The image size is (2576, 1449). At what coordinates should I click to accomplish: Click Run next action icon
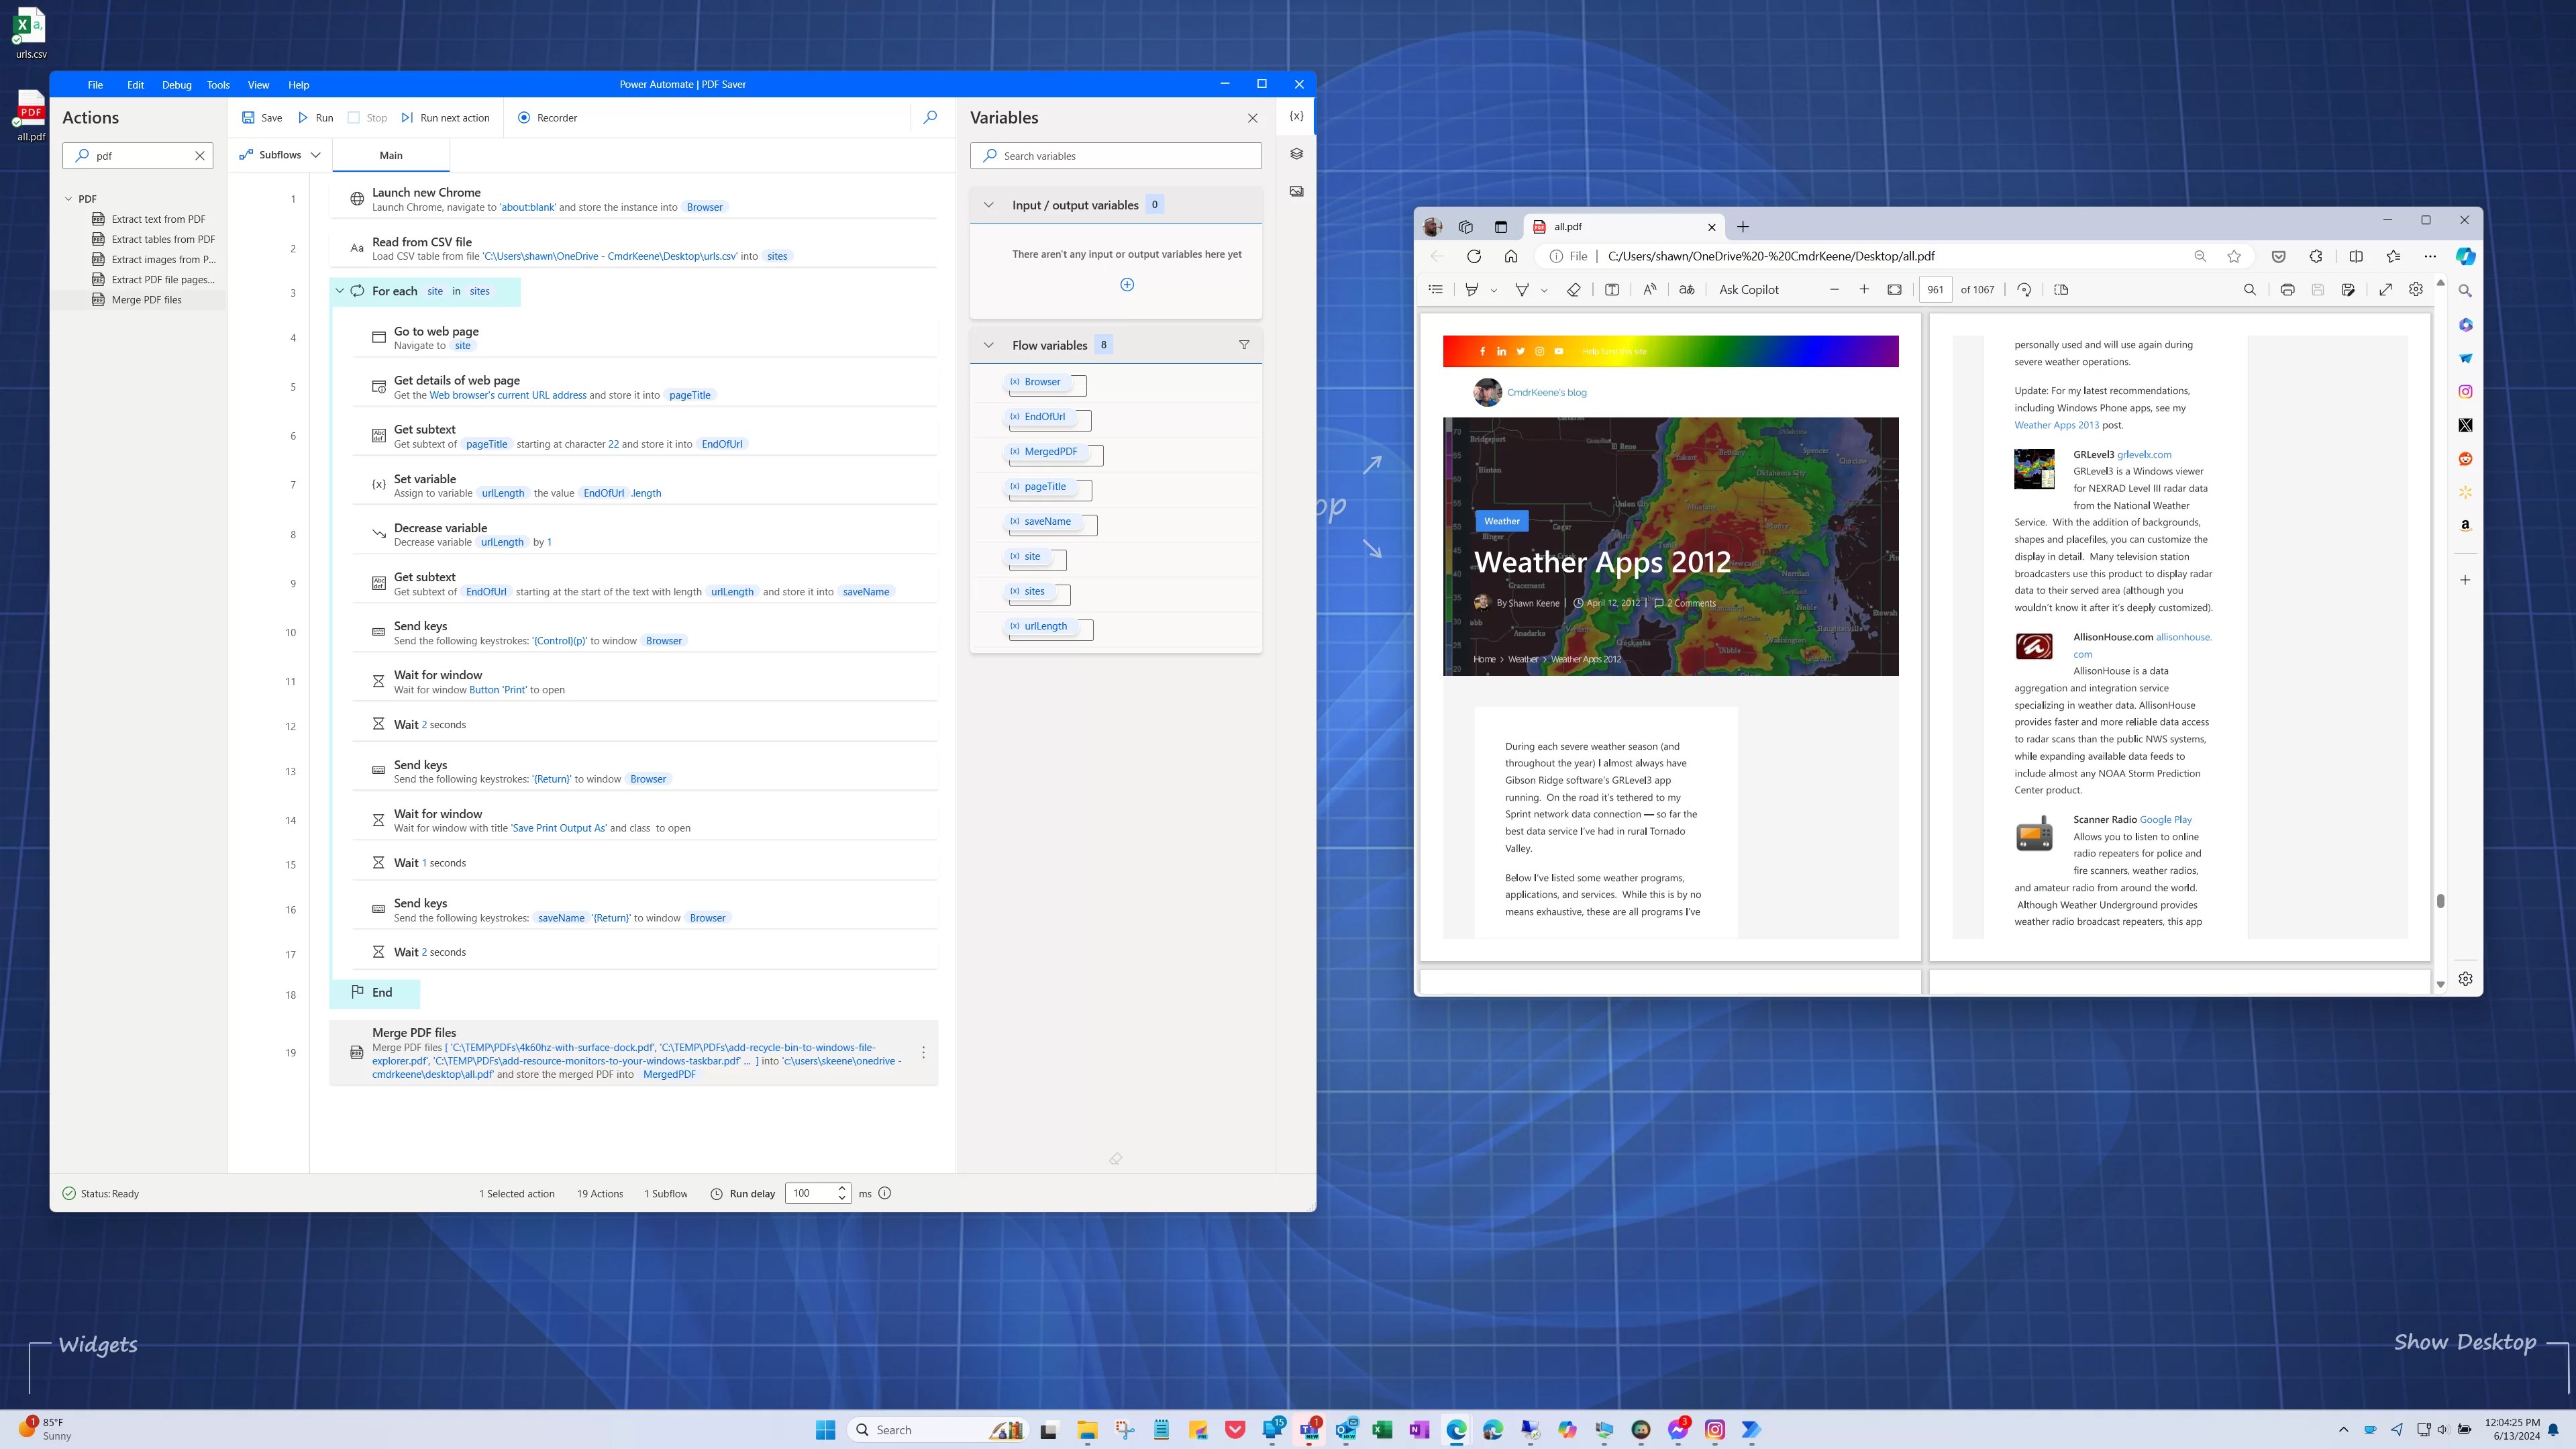[407, 117]
